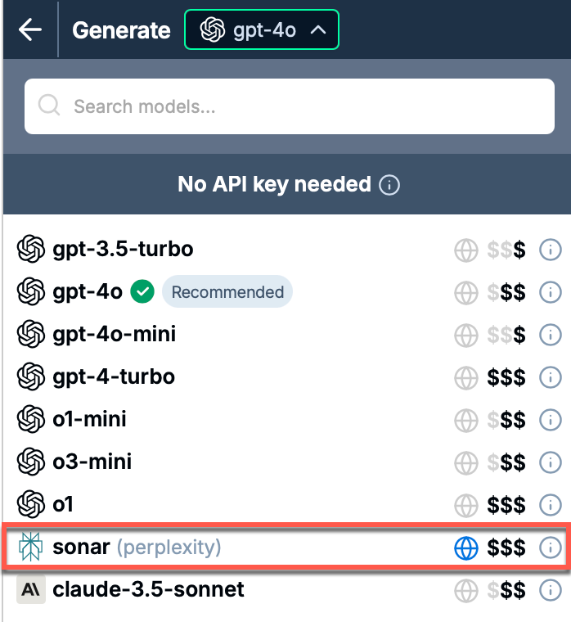
Task: Choose the sonar (perplexity) model
Action: (137, 547)
